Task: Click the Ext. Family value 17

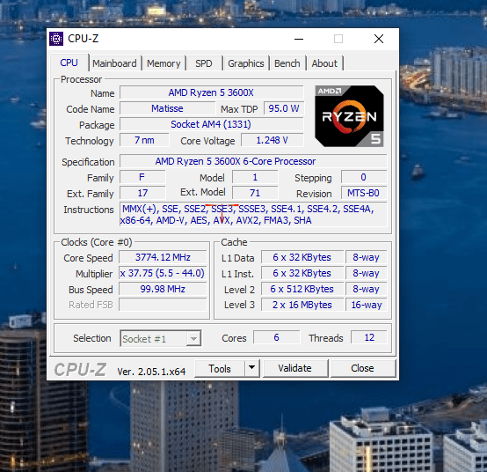Action: coord(142,193)
